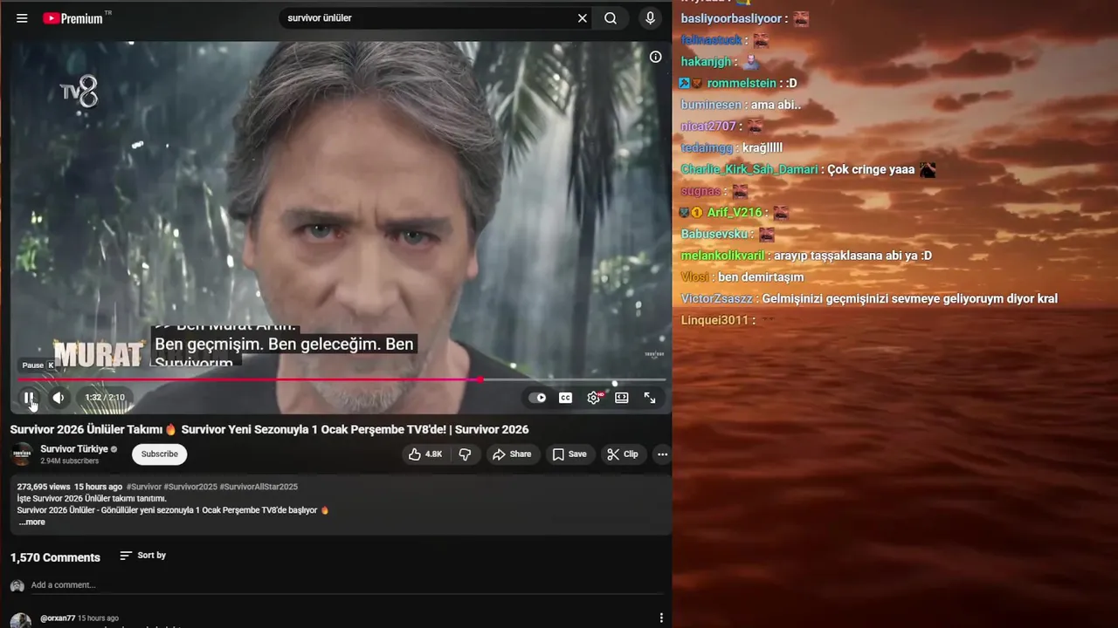The height and width of the screenshot is (628, 1118).
Task: Open the #SurvivorAllStar2025 hashtag
Action: coord(259,487)
